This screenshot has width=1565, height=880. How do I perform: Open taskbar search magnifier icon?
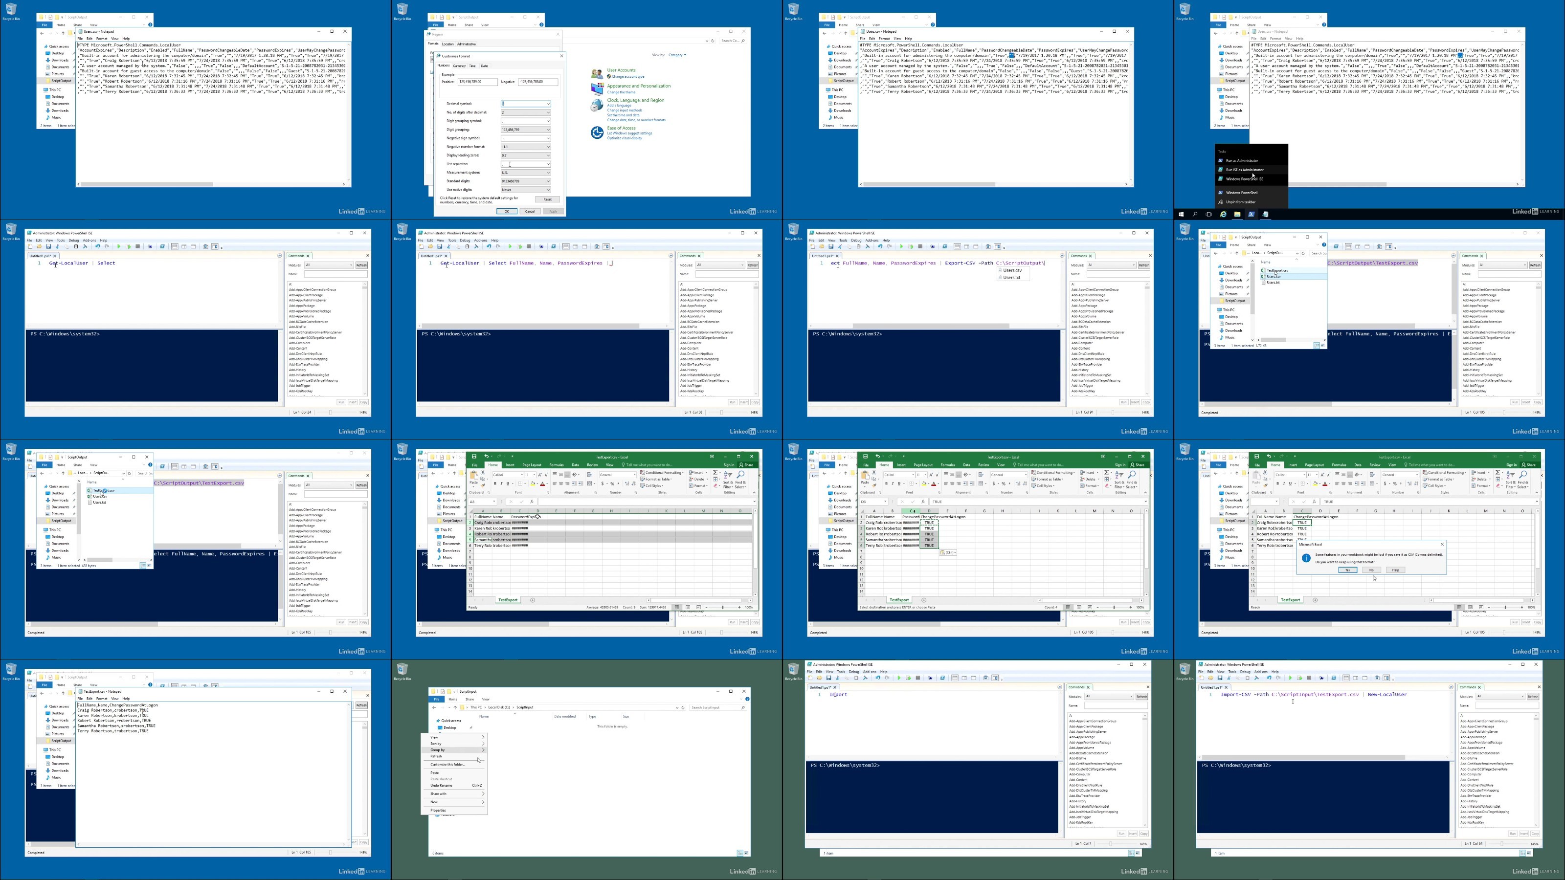pyautogui.click(x=1195, y=215)
